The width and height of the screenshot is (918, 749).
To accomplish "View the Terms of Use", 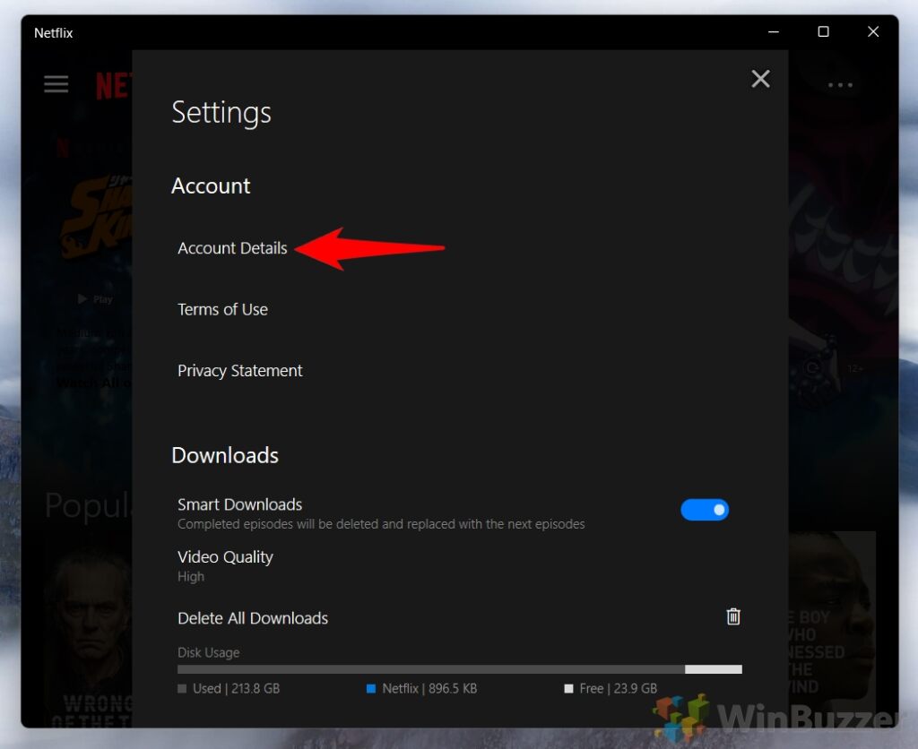I will [222, 309].
